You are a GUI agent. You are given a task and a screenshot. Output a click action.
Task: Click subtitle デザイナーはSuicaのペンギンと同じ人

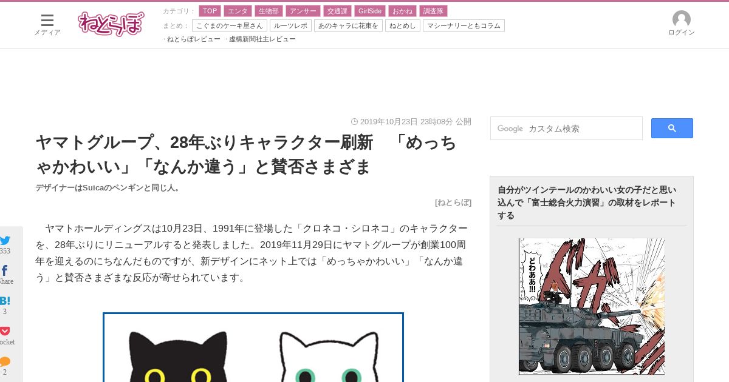(x=108, y=187)
